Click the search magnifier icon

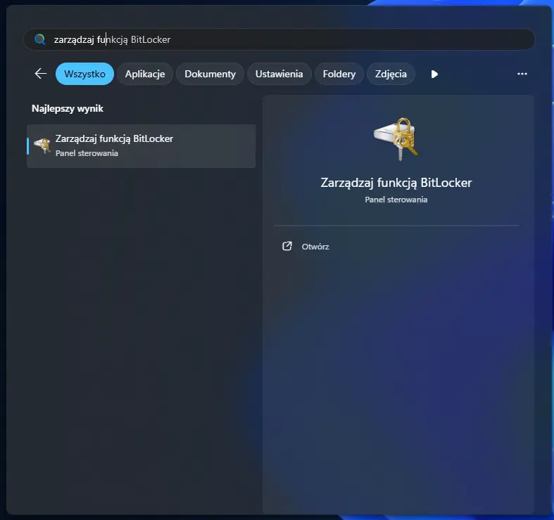tap(40, 39)
